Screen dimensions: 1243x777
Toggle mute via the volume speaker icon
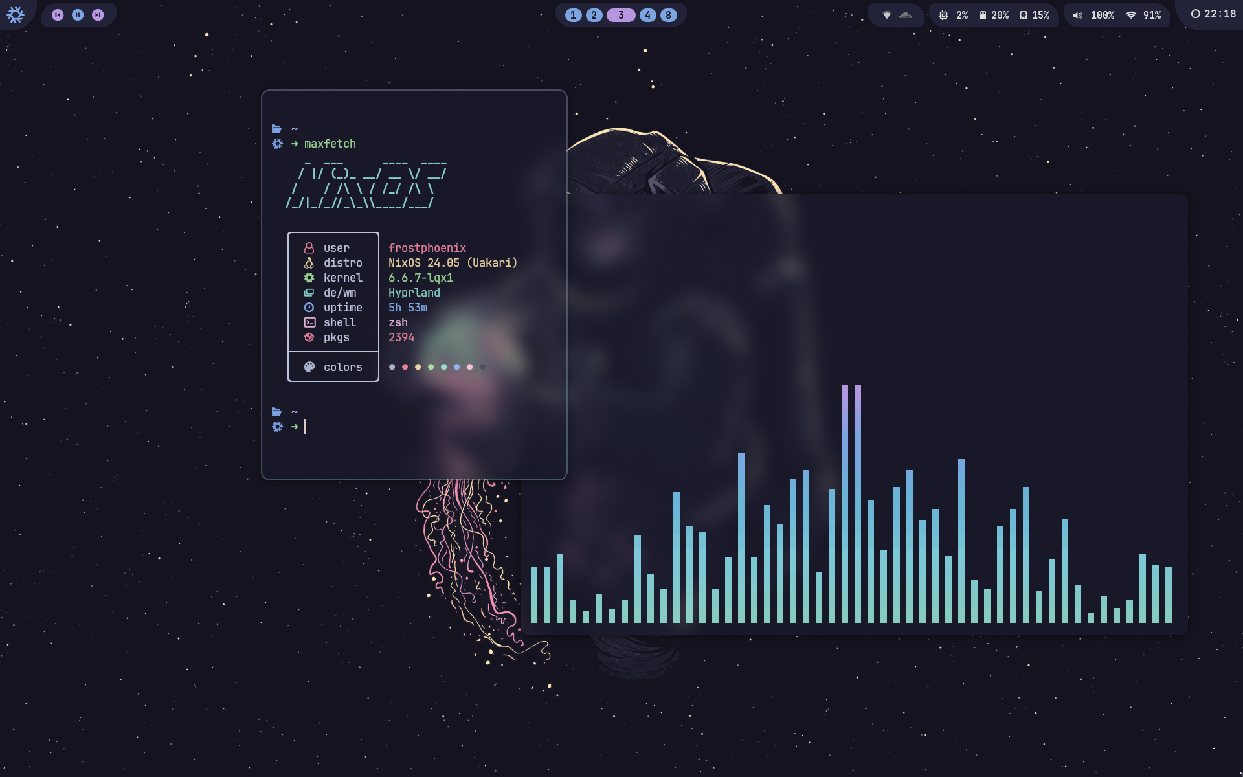[x=1077, y=15]
